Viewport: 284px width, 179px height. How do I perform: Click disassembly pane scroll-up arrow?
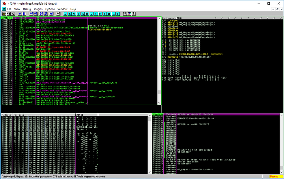click(x=159, y=19)
